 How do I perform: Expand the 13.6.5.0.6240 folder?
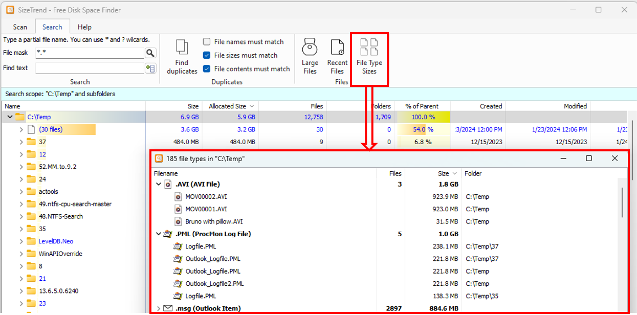[x=21, y=290]
